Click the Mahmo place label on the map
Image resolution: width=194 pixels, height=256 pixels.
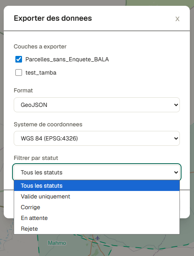[57, 243]
